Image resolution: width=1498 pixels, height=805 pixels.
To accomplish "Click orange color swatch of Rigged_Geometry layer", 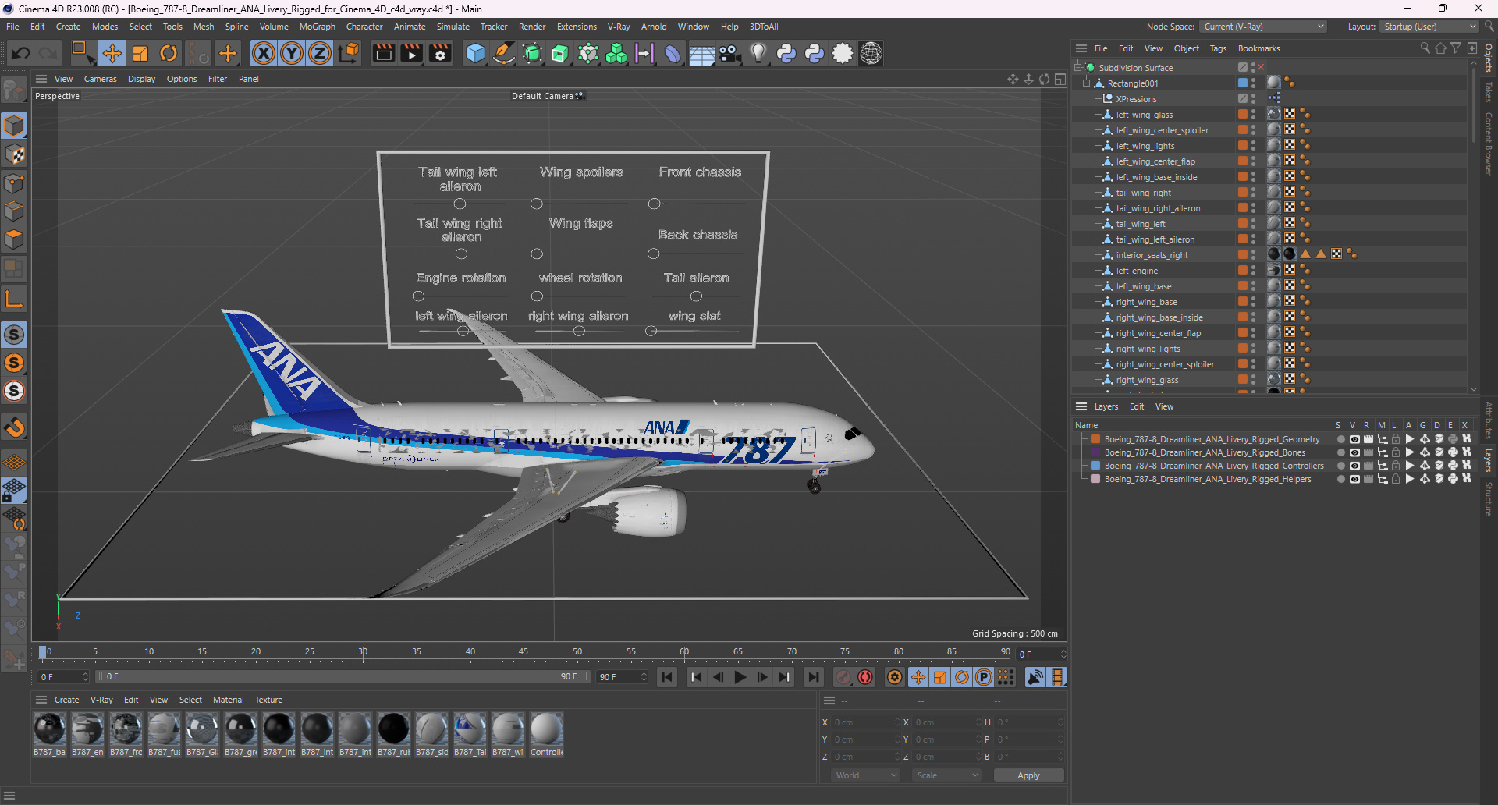I will click(1095, 439).
